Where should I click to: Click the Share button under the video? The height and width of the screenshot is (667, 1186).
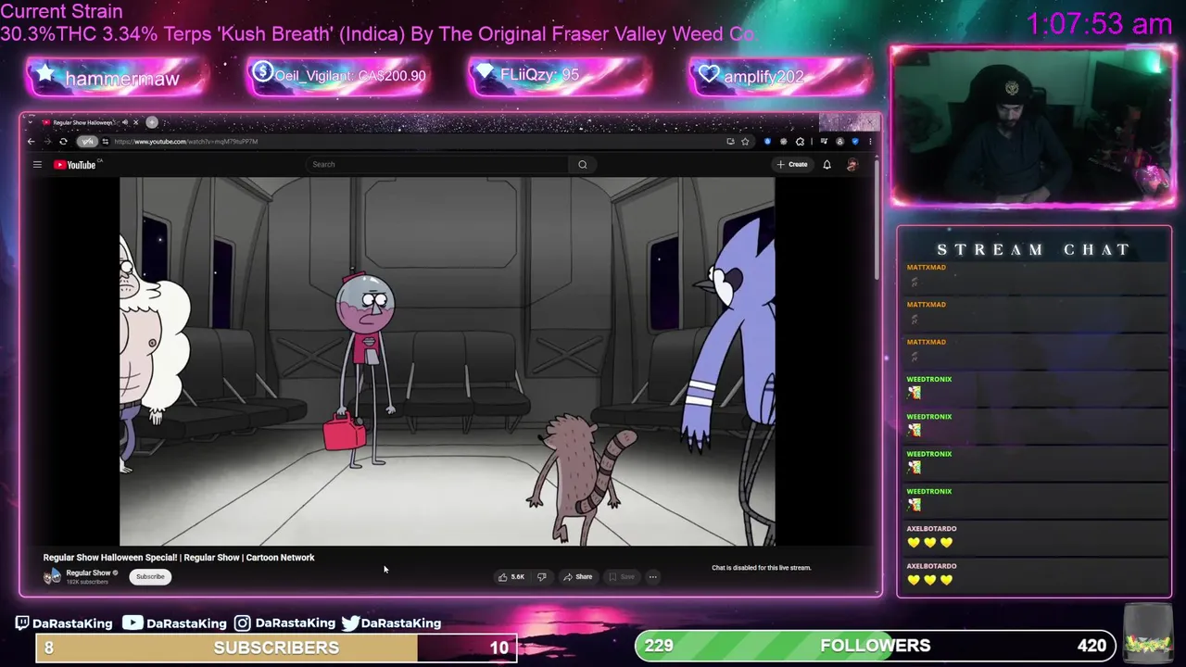[578, 576]
